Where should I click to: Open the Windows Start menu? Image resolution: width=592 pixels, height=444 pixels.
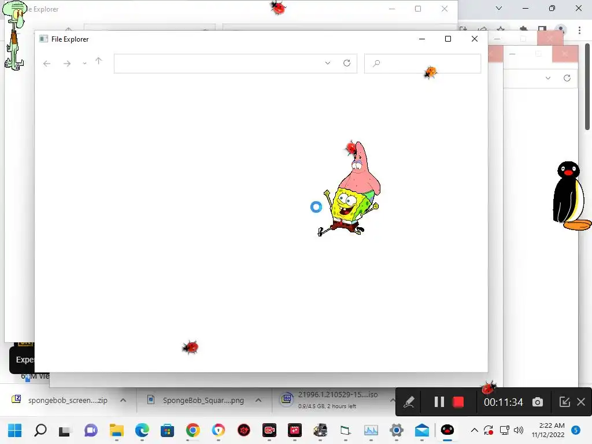[x=14, y=430]
